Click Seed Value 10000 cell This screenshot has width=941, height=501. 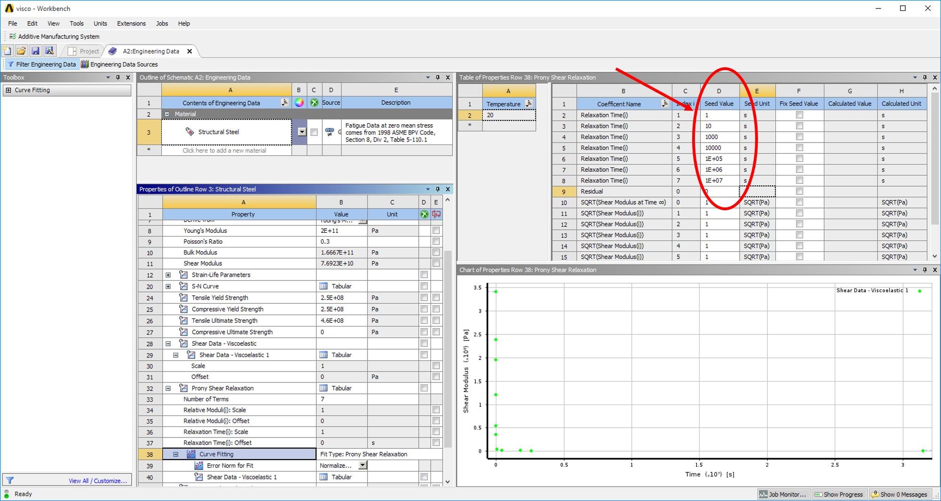719,148
